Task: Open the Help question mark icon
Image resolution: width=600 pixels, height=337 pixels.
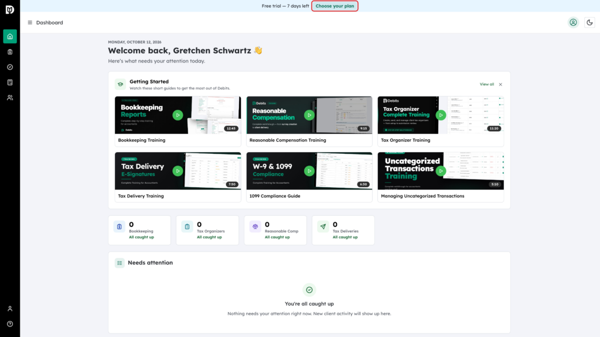Action: pos(10,324)
